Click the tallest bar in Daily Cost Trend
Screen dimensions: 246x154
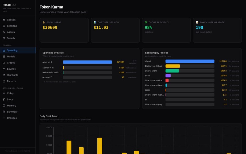click(x=99, y=146)
